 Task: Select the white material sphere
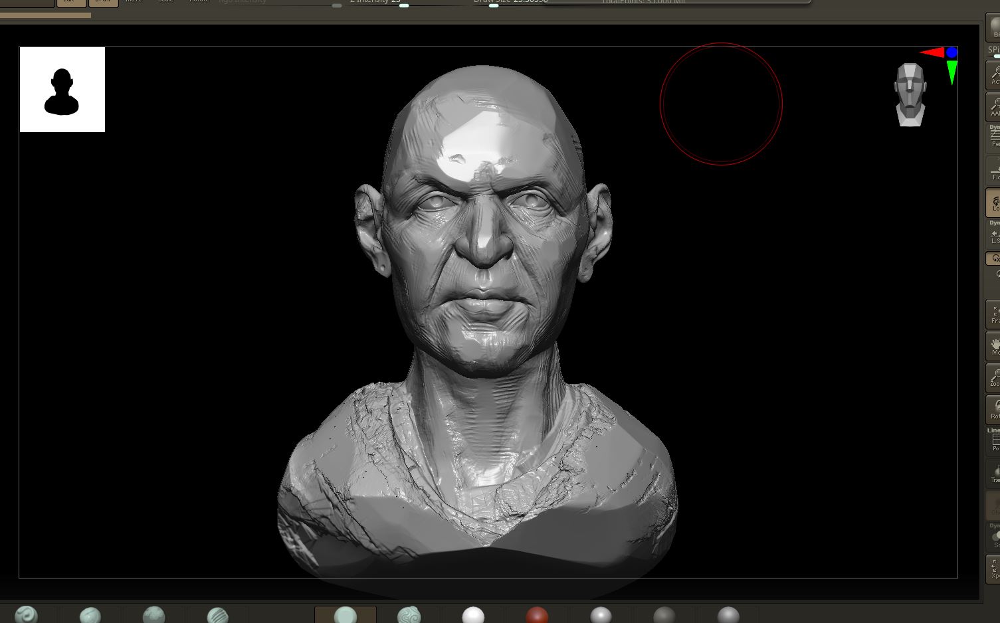pyautogui.click(x=473, y=615)
